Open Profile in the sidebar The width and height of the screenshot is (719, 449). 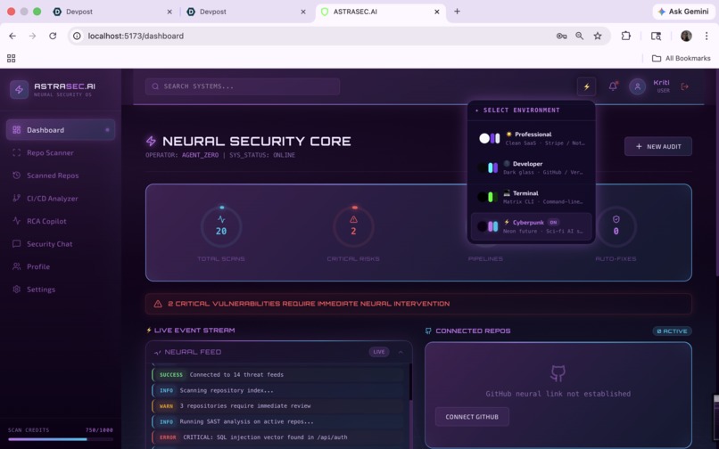pyautogui.click(x=61, y=266)
